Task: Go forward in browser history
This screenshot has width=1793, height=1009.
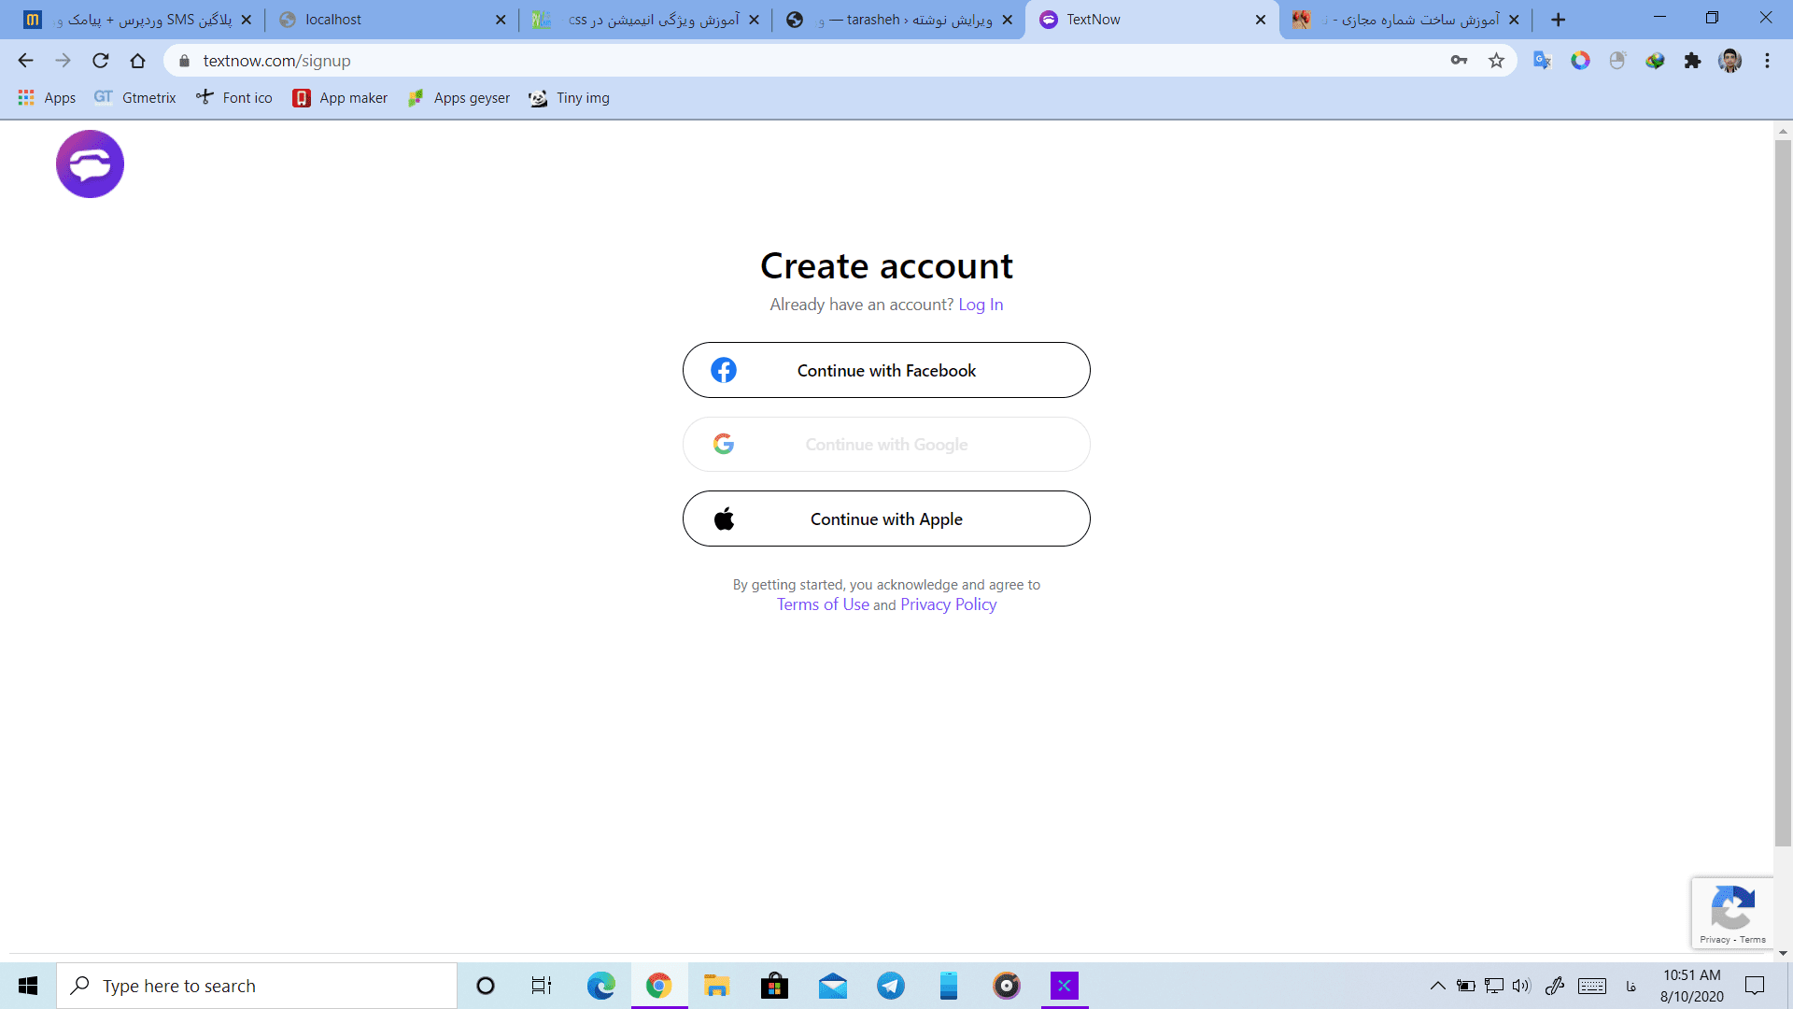Action: 63,61
